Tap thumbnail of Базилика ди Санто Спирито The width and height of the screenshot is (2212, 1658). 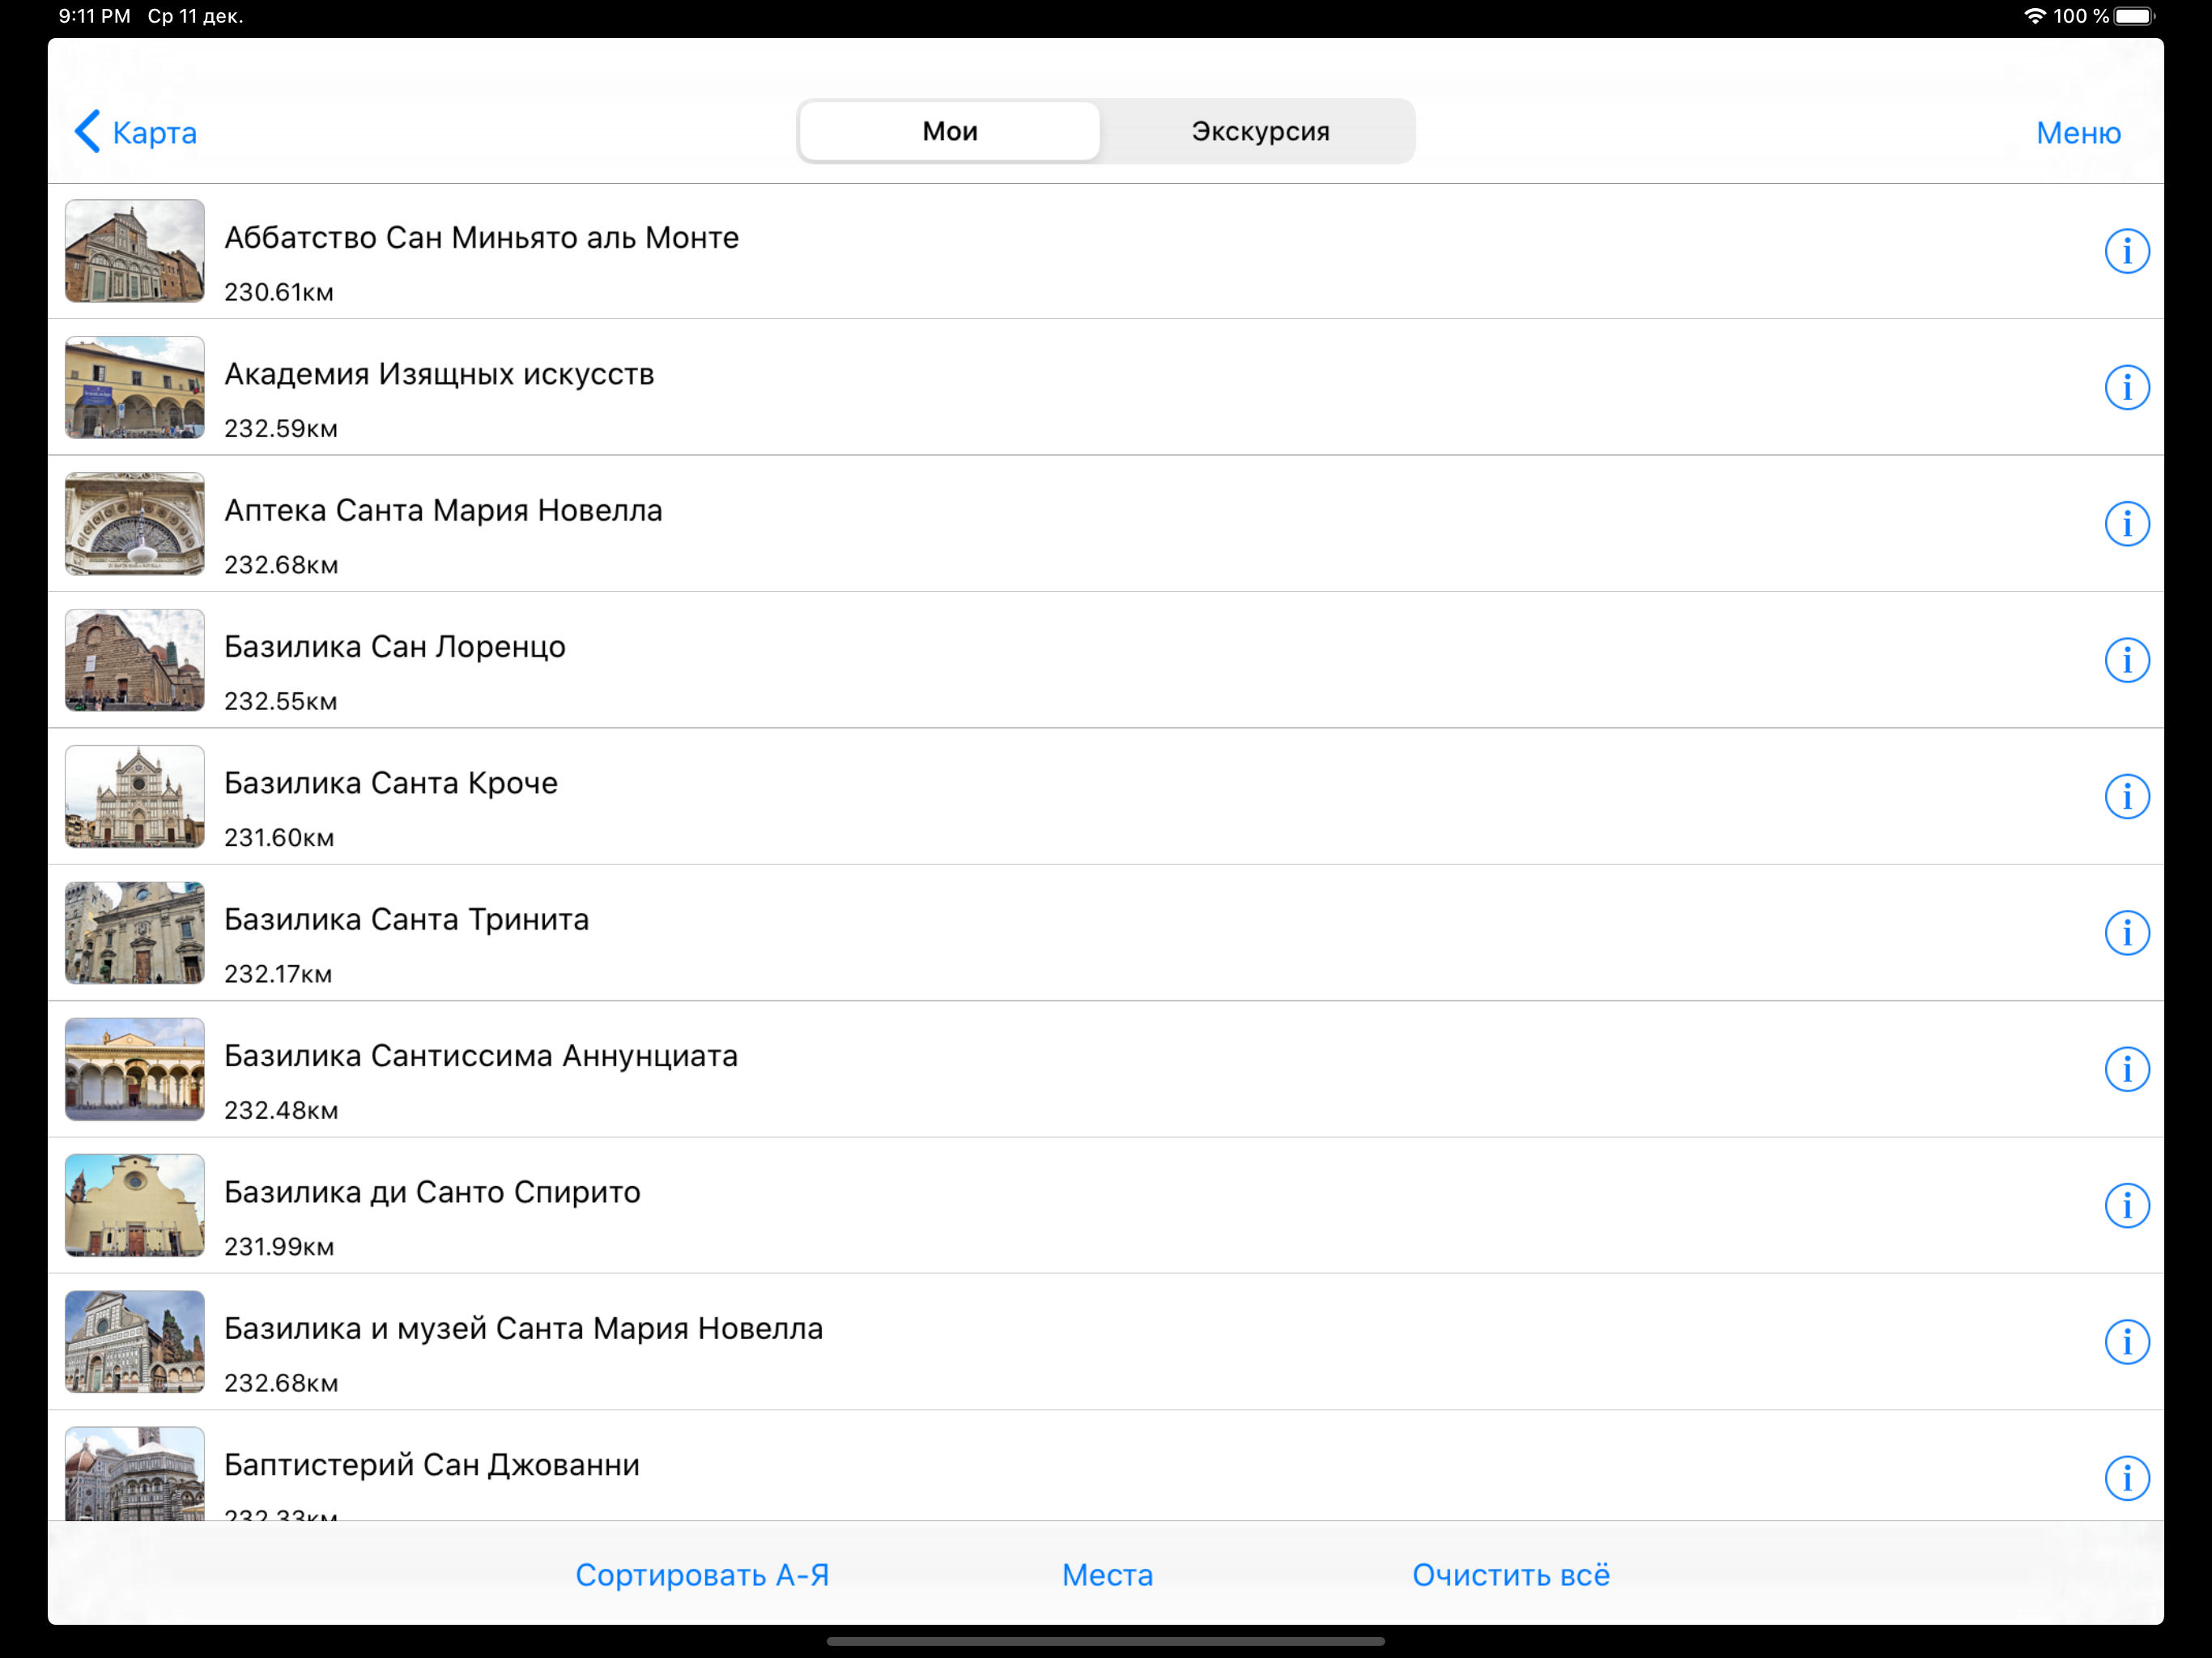pyautogui.click(x=135, y=1205)
